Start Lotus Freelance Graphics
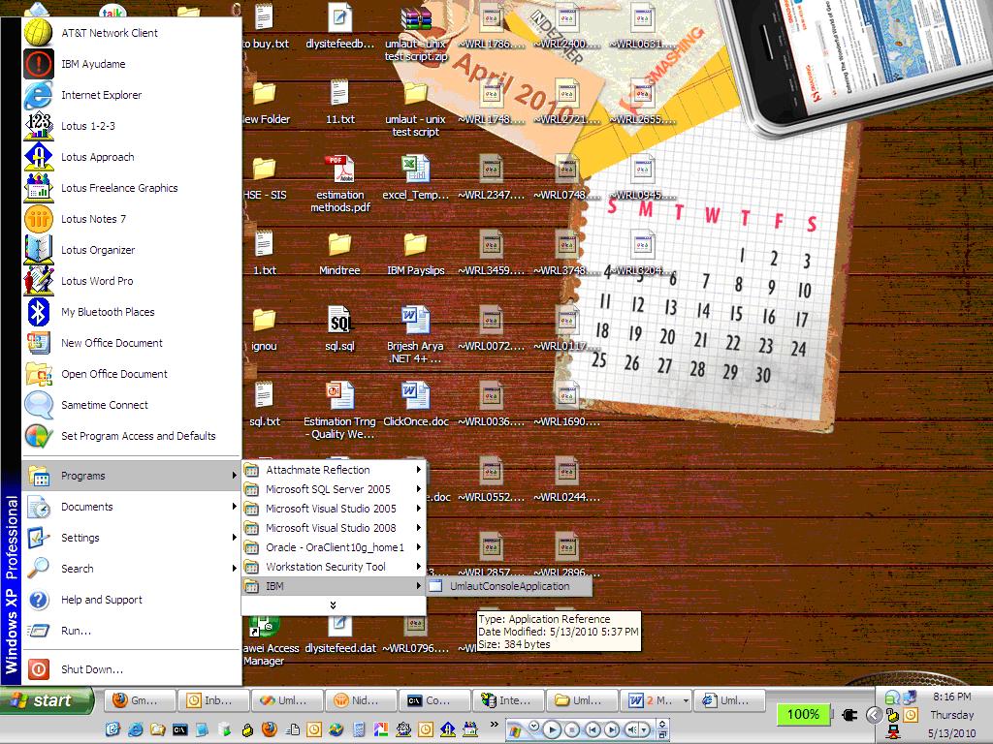The height and width of the screenshot is (744, 993). coord(132,188)
